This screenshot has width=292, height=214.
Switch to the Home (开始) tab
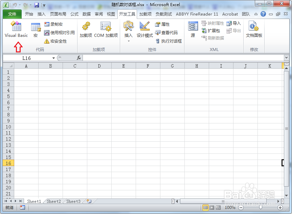tap(29, 14)
